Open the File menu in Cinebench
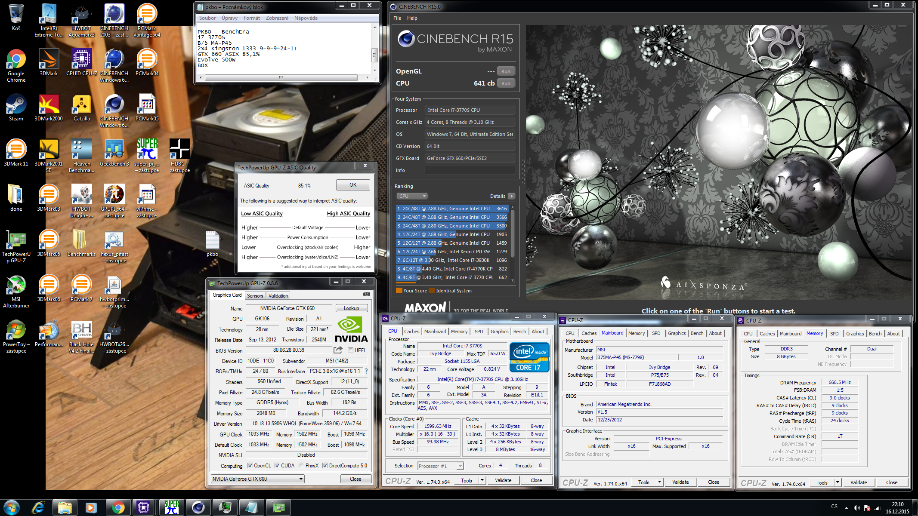 (x=397, y=18)
